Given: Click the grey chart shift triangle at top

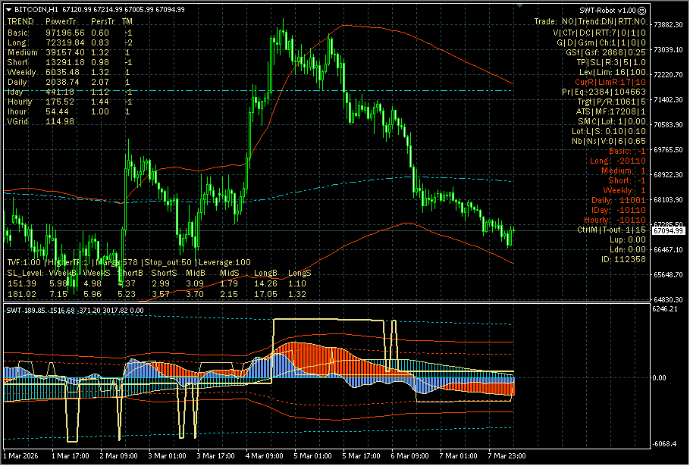Looking at the screenshot, I should (x=520, y=6).
